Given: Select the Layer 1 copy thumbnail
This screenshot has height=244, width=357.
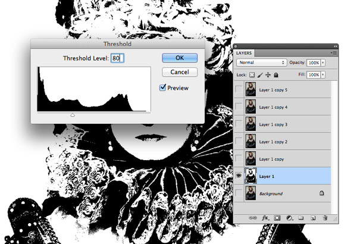Looking at the screenshot, I should click(250, 158).
